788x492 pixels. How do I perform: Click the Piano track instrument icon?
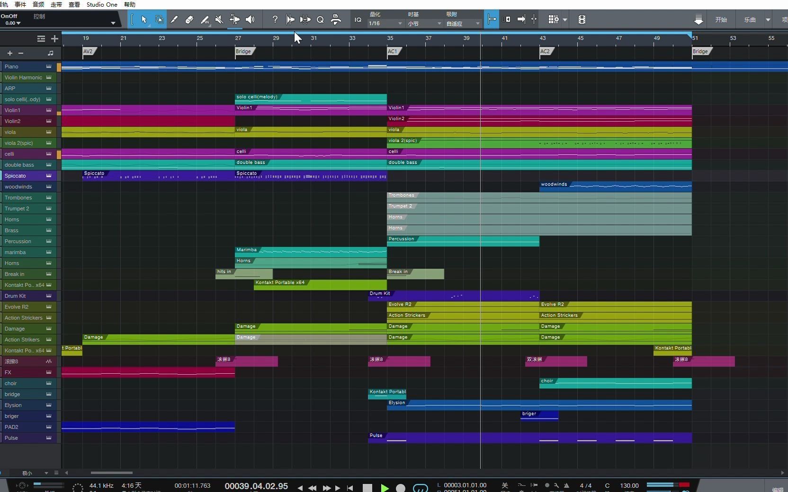pyautogui.click(x=49, y=66)
